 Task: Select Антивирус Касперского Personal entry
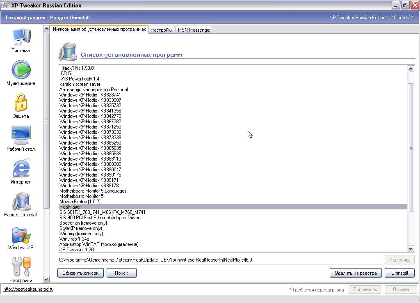pyautogui.click(x=233, y=90)
